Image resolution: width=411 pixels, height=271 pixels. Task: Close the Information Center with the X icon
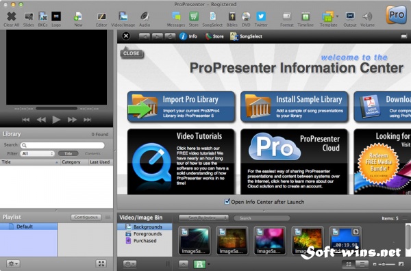tap(126, 36)
